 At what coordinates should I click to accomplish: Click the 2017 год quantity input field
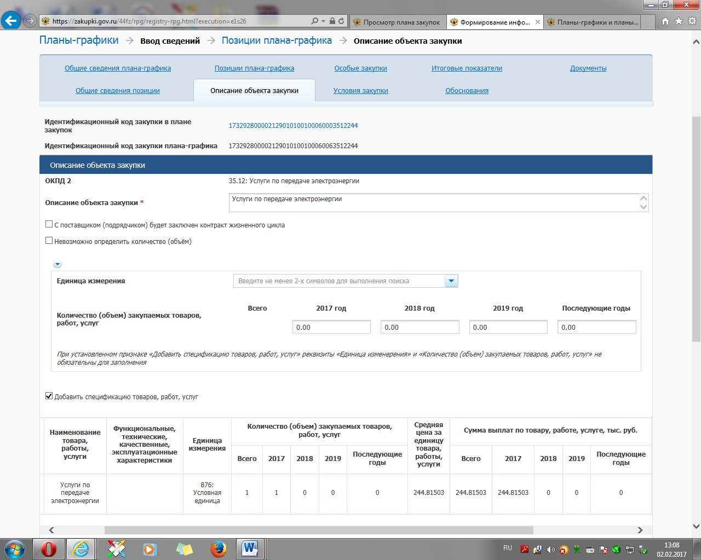pyautogui.click(x=331, y=327)
